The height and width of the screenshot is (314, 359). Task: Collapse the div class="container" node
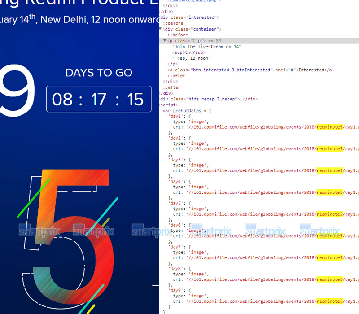(x=161, y=29)
